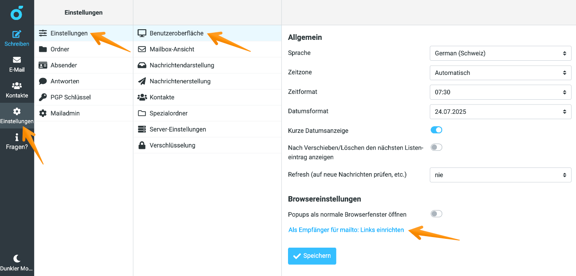Image resolution: width=576 pixels, height=276 pixels.
Task: Toggle showing next list entry after delete
Action: (x=436, y=147)
